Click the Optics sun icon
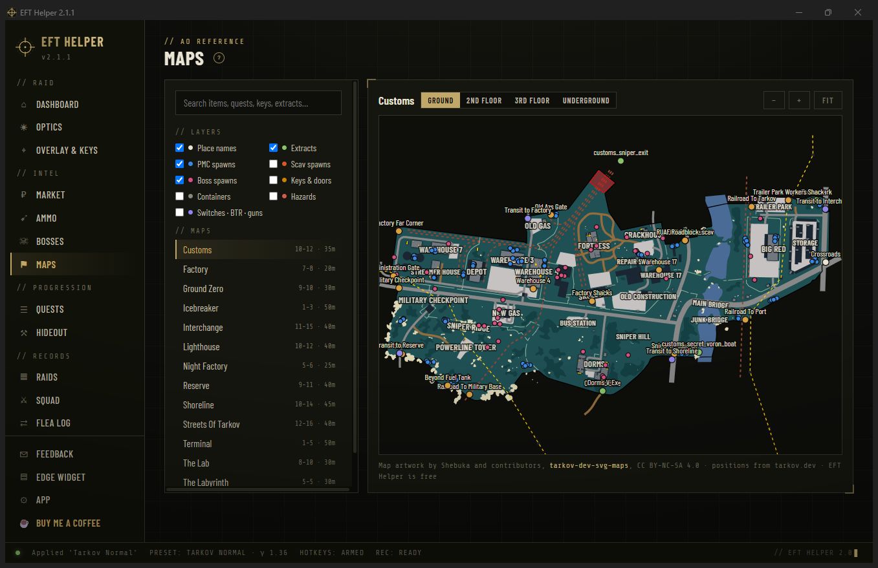Viewport: 878px width, 568px height. 24,127
